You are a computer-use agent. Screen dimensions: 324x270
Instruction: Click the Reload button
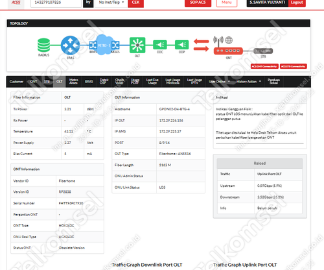[x=260, y=164]
